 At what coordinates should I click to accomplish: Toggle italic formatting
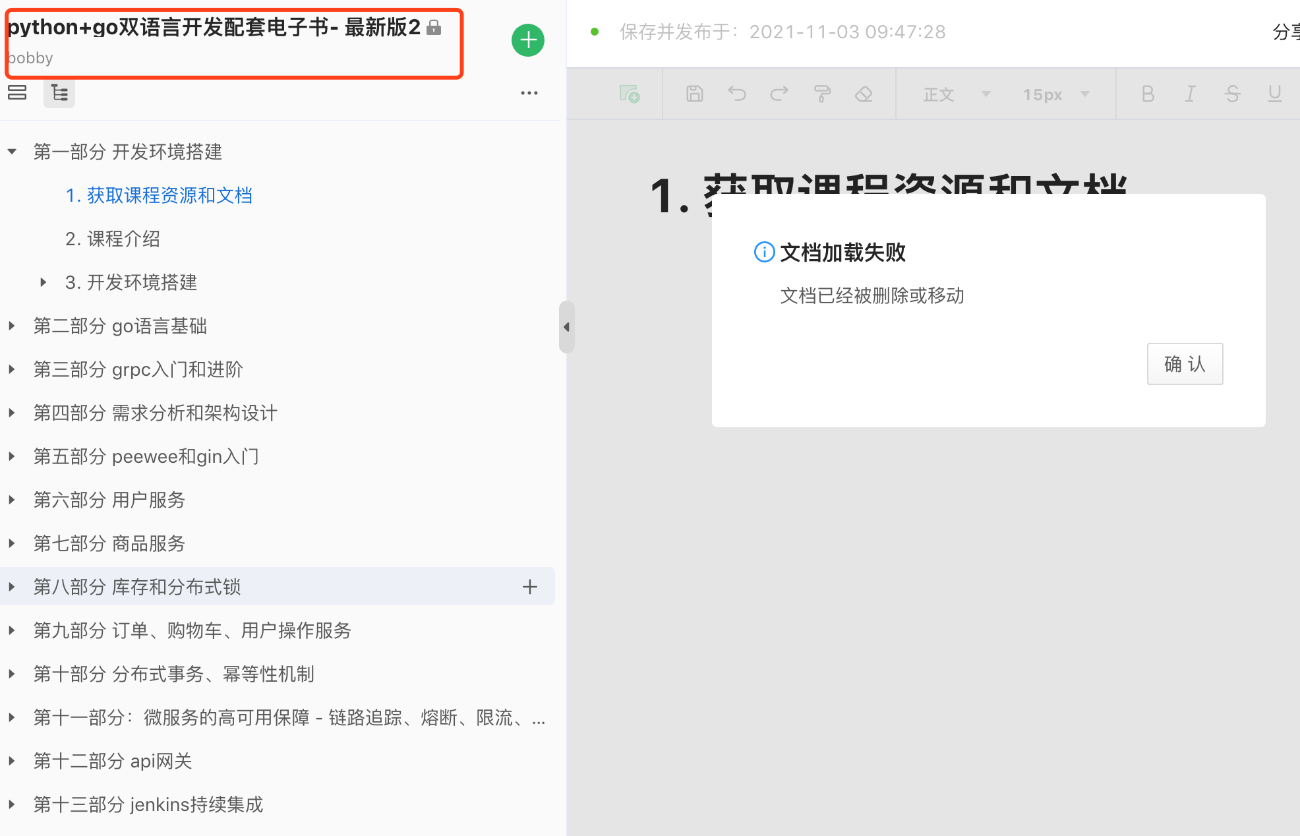pyautogui.click(x=1189, y=94)
